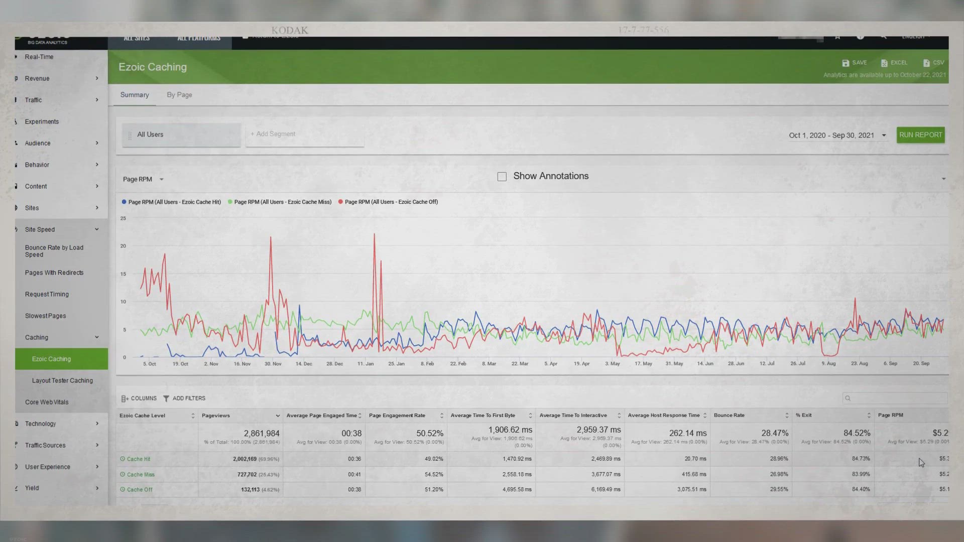Click Add Segment
Screen dimensions: 964x542
[274, 134]
